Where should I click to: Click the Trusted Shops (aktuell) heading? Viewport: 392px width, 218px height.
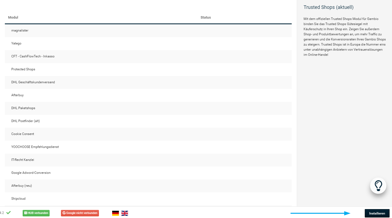tap(328, 7)
